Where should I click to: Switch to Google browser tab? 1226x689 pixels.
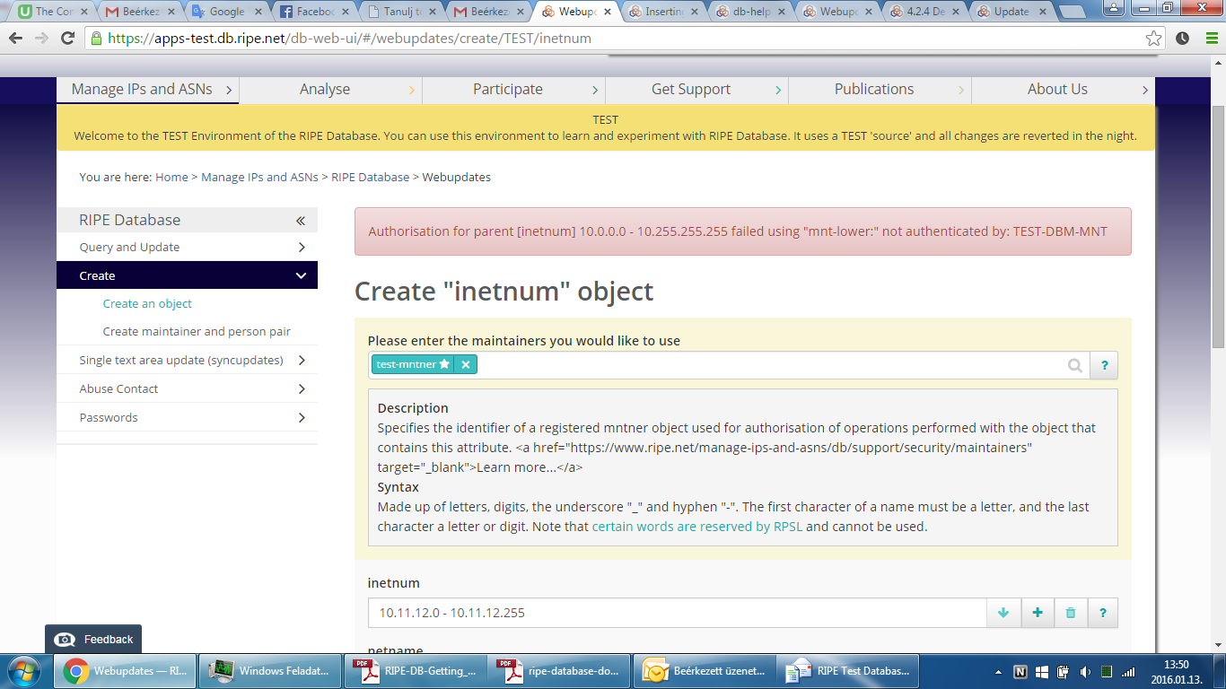click(x=224, y=12)
